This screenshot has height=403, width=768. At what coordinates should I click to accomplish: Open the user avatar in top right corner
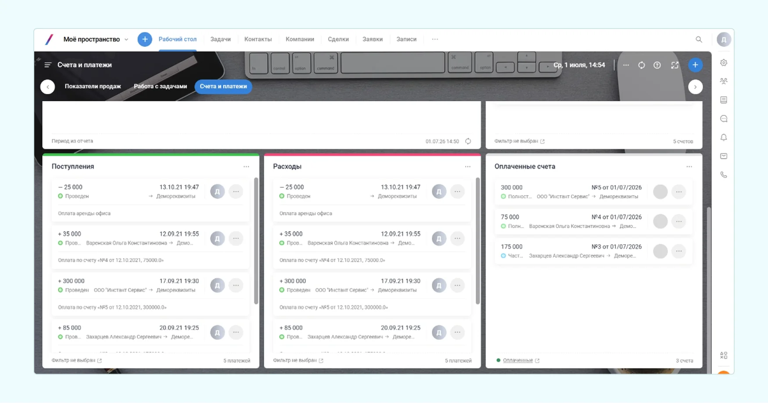point(724,39)
